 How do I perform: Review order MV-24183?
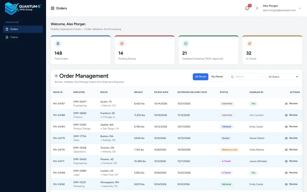(x=291, y=127)
